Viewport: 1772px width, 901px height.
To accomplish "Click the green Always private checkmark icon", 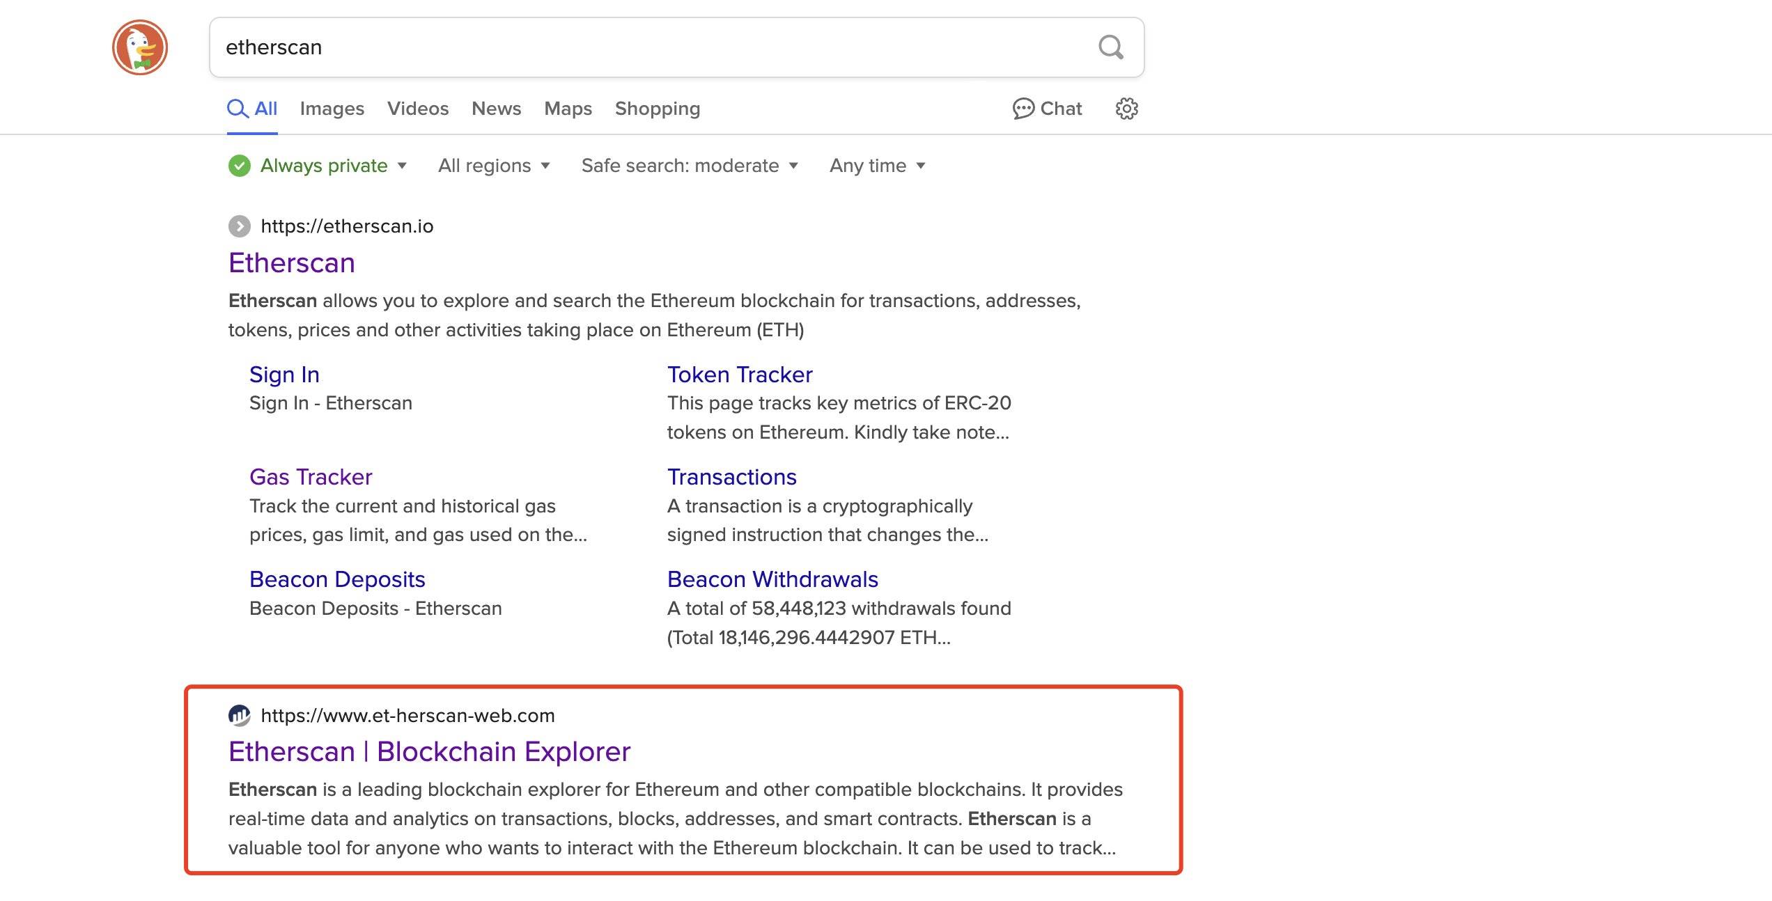I will point(240,165).
